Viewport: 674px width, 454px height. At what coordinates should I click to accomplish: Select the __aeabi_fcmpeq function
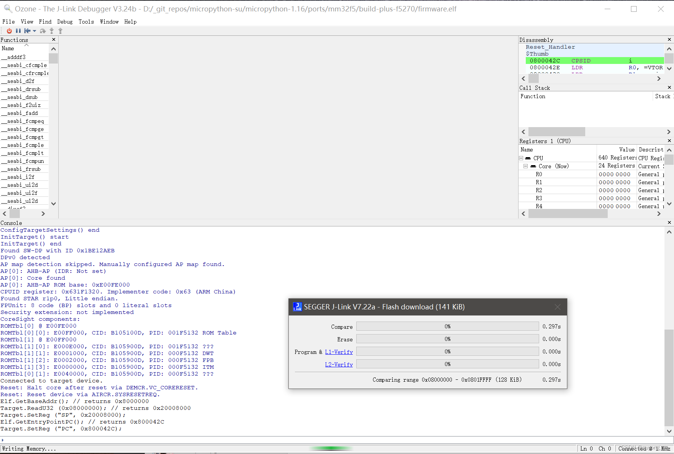coord(24,121)
